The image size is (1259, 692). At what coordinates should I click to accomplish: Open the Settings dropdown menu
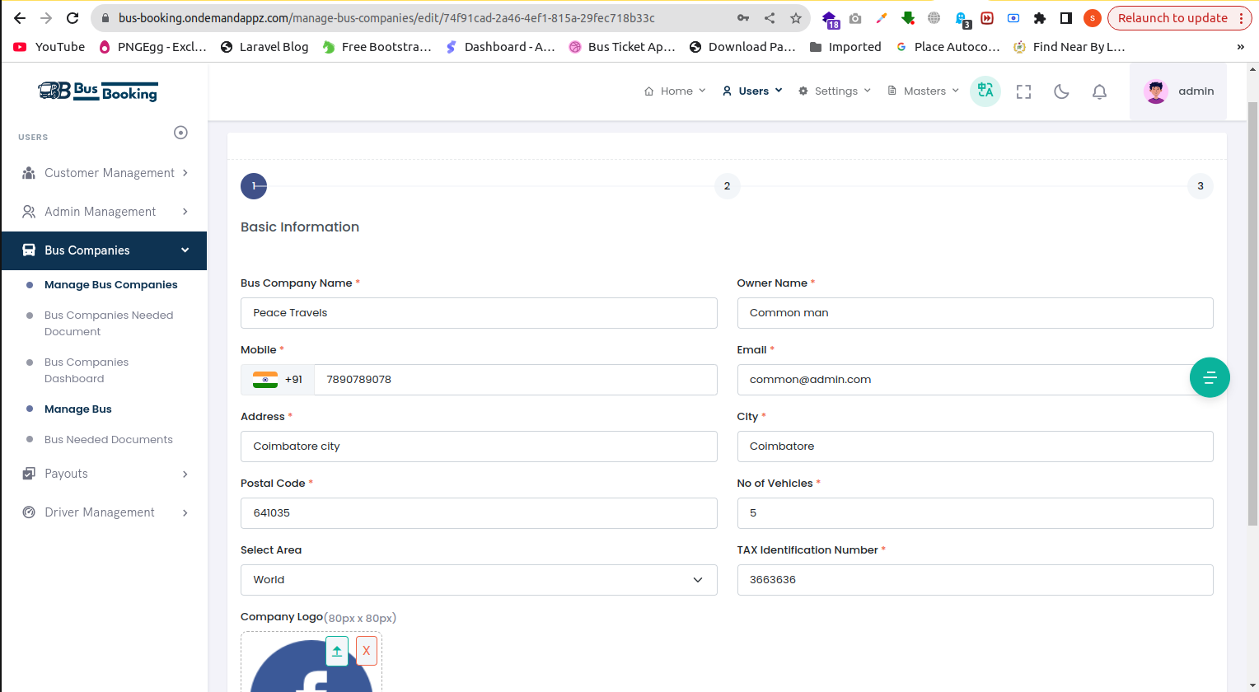835,91
